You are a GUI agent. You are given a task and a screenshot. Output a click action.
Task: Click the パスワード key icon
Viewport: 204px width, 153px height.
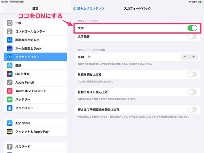click(x=10, y=147)
